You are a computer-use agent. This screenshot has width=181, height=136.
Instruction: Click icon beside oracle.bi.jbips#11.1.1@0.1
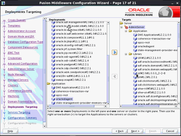coord(53,42)
